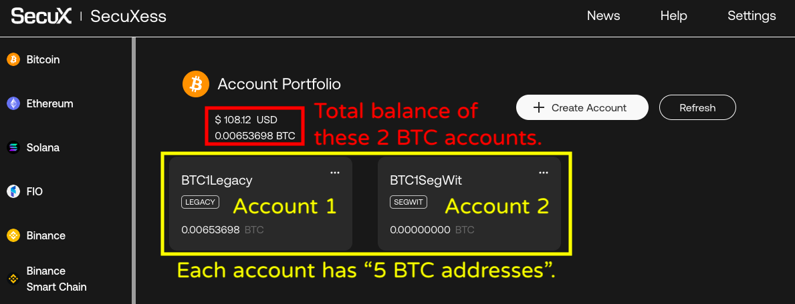Select the Ethereum label in sidebar
Image resolution: width=795 pixels, height=304 pixels.
click(49, 104)
